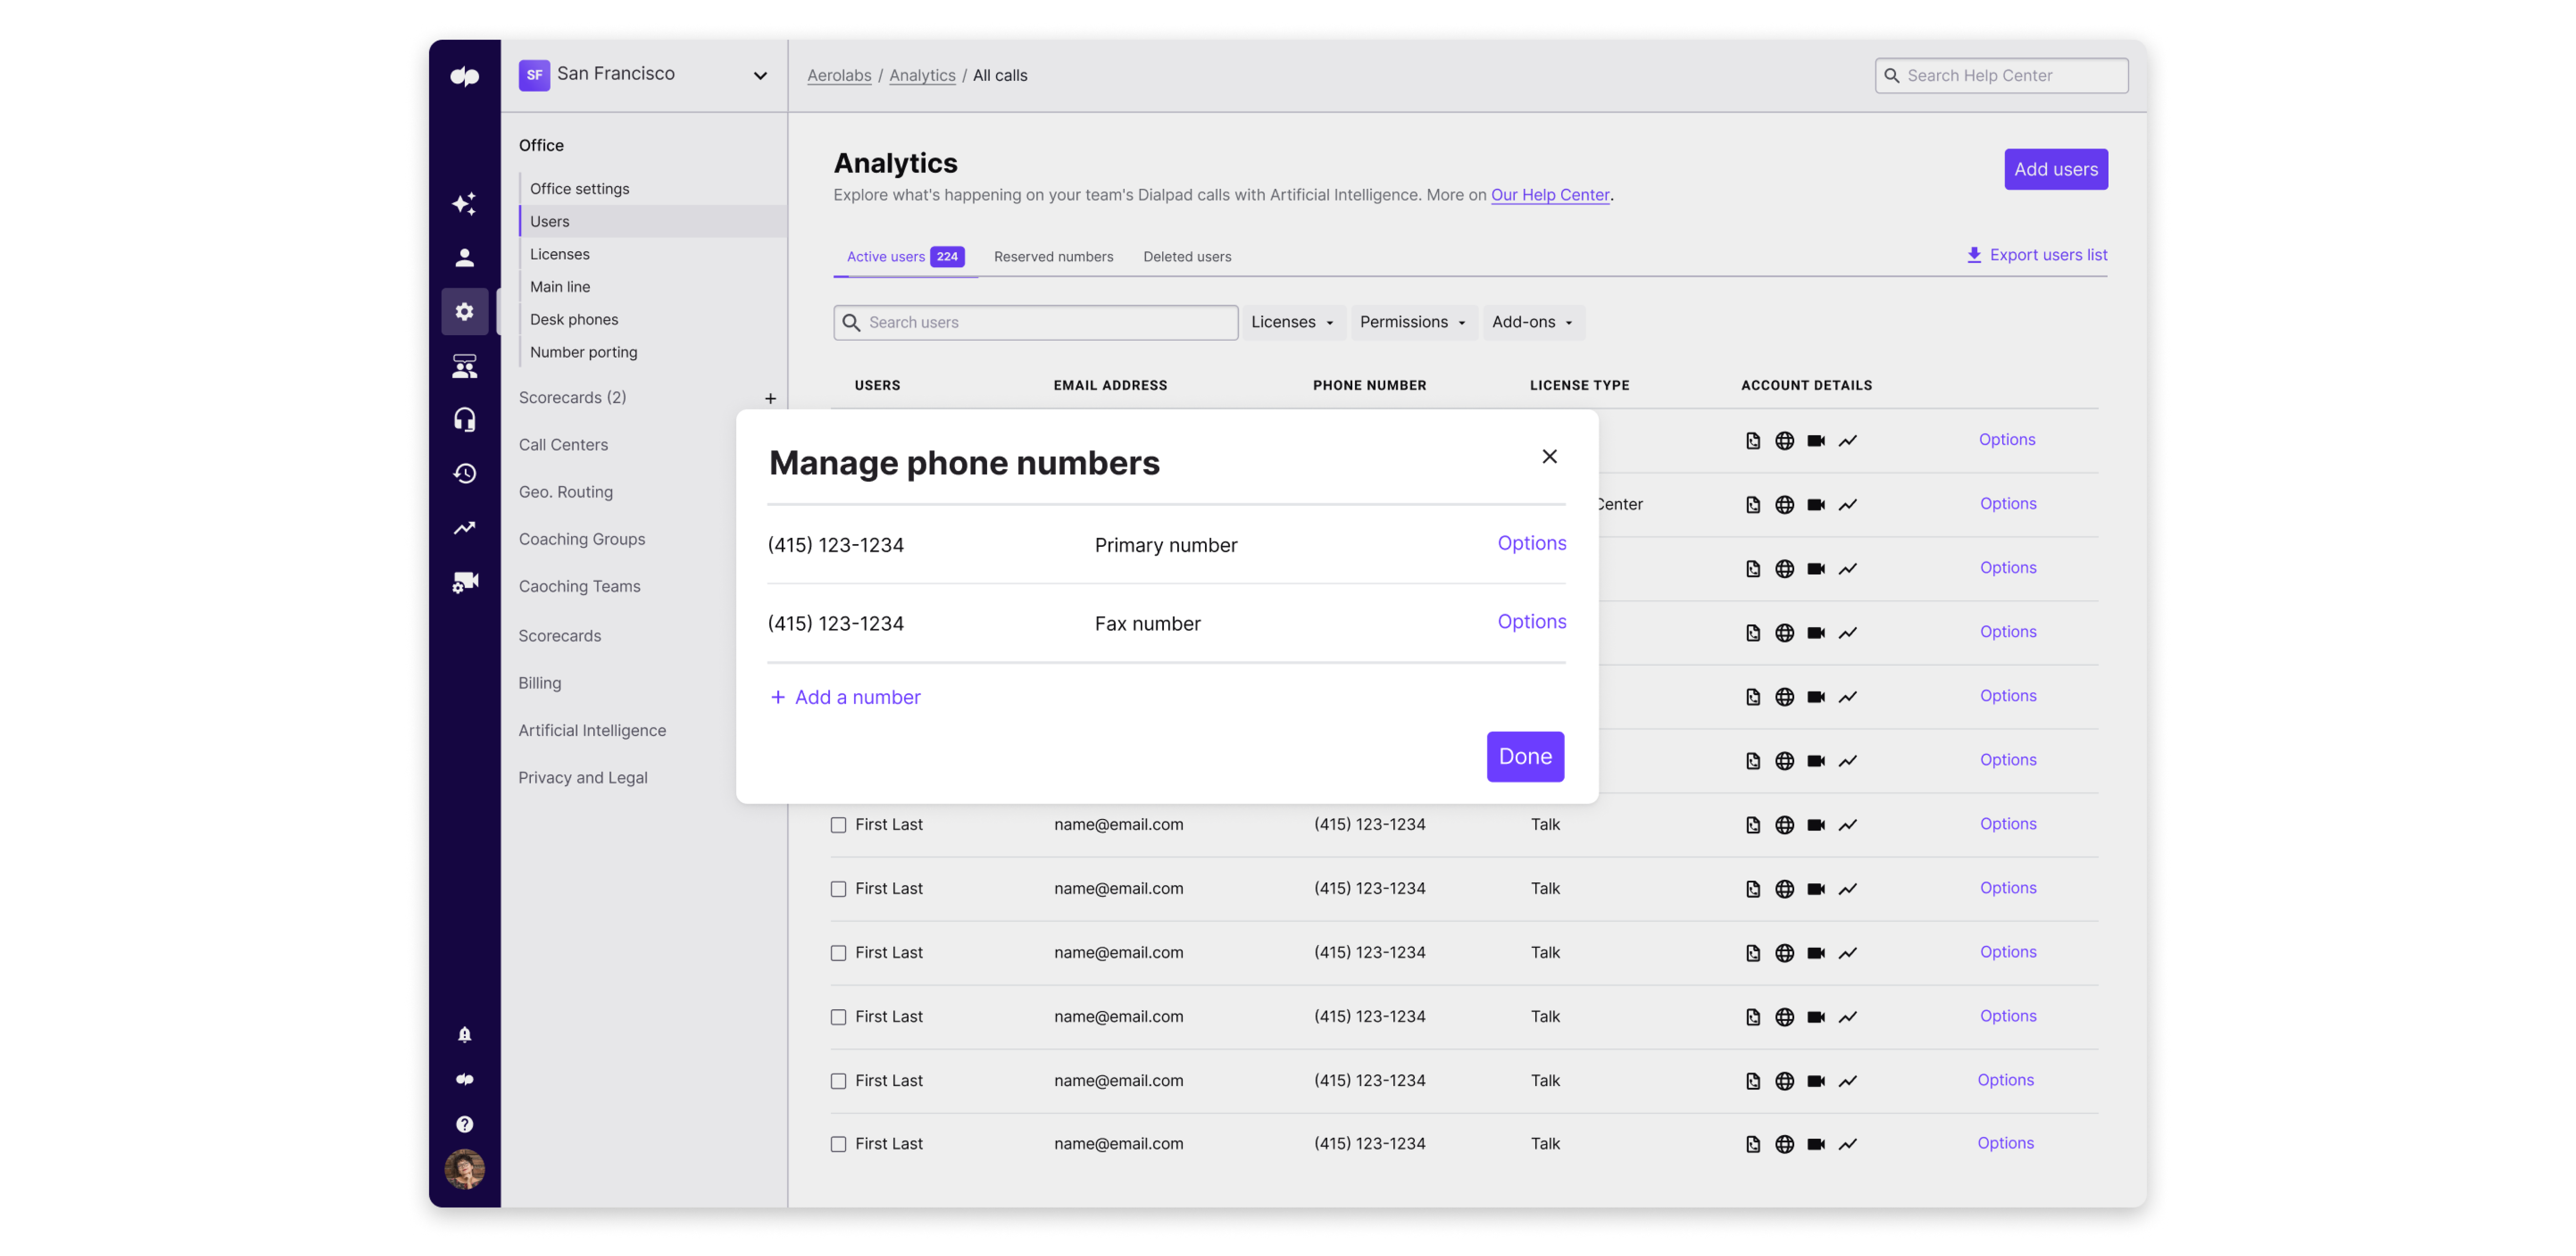Viewport: 2576px width, 1256px height.
Task: Check the second visible First Last user checkbox
Action: [x=838, y=889]
